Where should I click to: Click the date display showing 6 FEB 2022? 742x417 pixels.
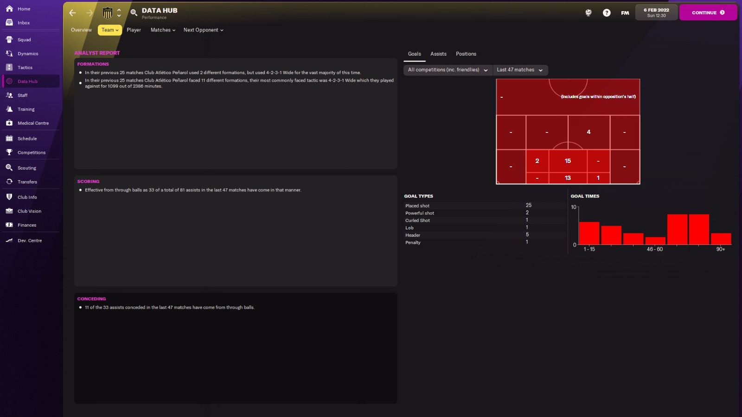pyautogui.click(x=656, y=13)
